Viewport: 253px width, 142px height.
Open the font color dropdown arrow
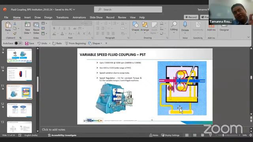[x=66, y=34]
